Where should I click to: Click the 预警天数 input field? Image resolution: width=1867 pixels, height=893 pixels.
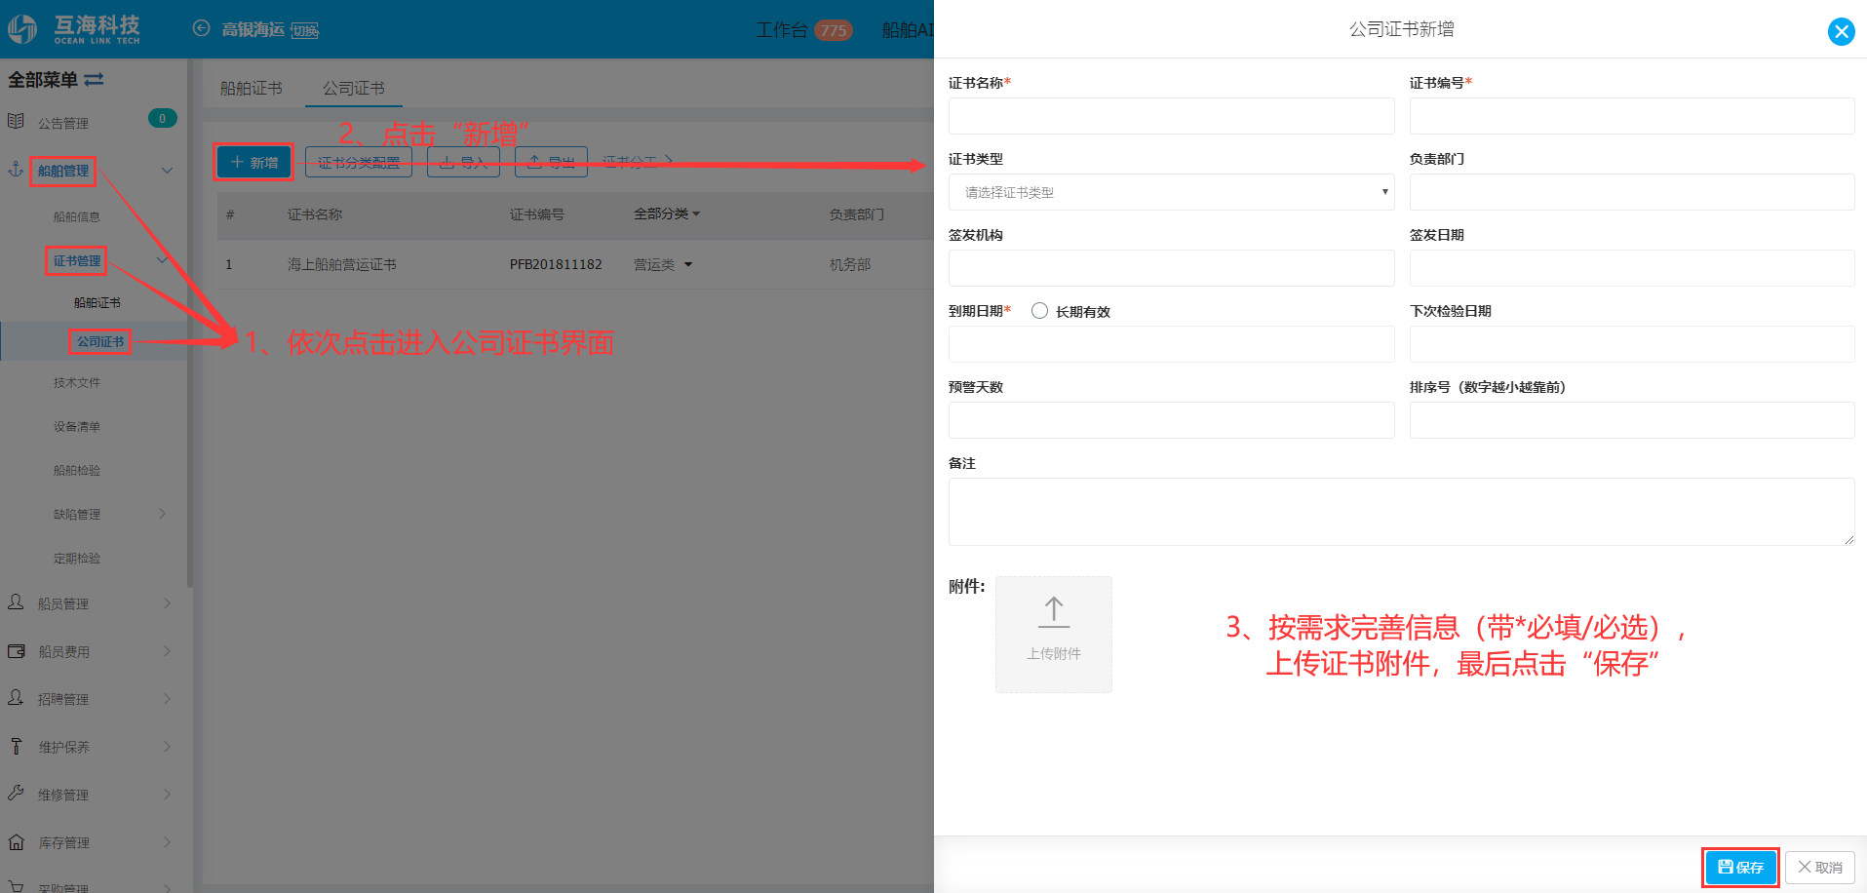1171,420
